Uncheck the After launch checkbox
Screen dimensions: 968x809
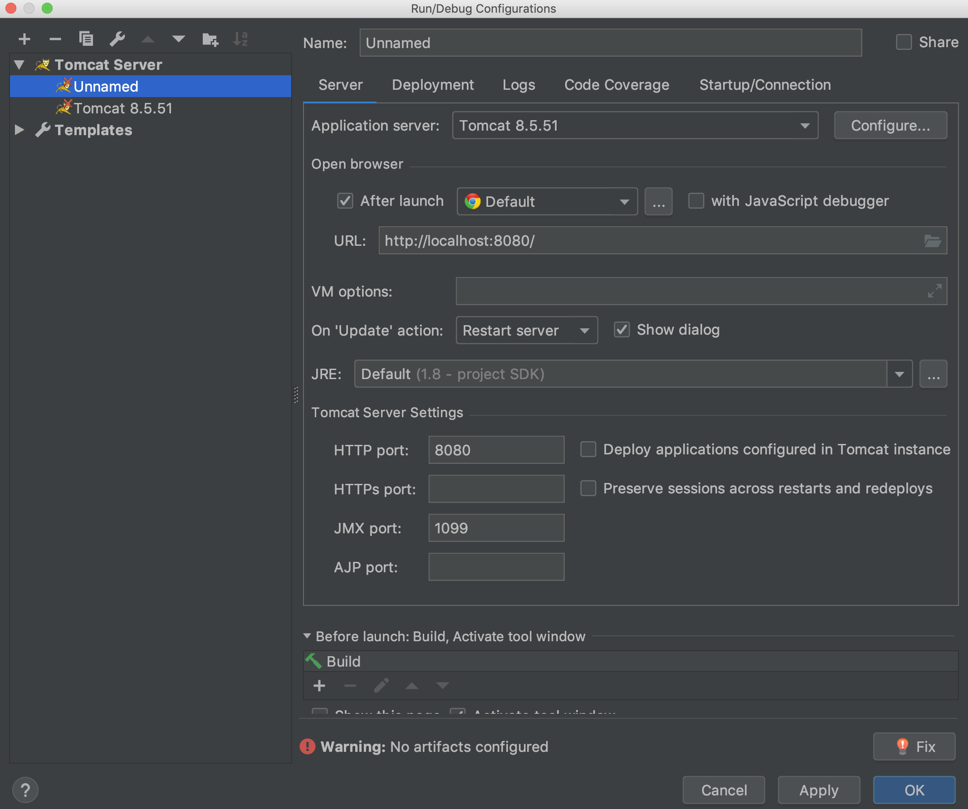(345, 201)
